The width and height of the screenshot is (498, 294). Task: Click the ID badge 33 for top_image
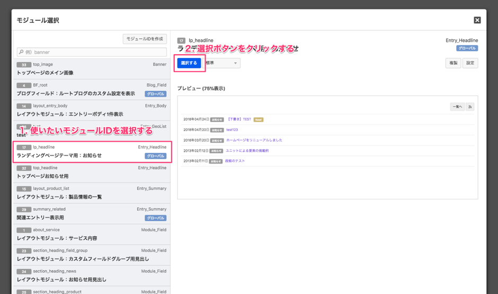click(24, 64)
